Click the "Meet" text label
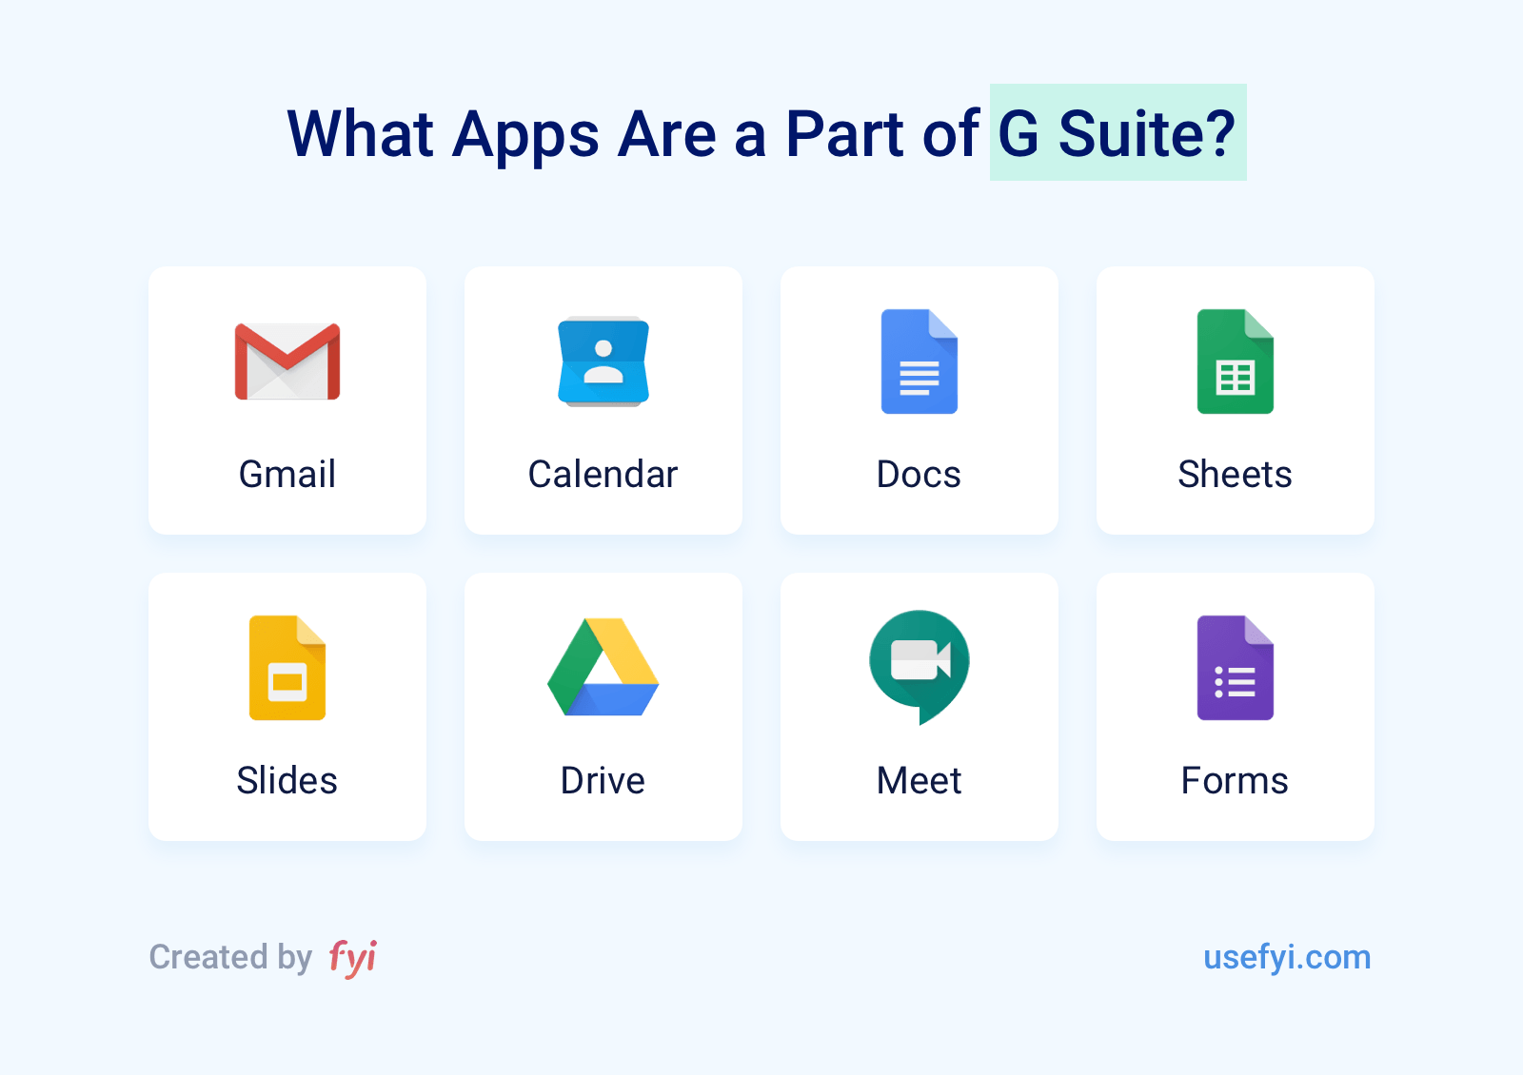Screen dimensions: 1523x1075 [x=919, y=780]
